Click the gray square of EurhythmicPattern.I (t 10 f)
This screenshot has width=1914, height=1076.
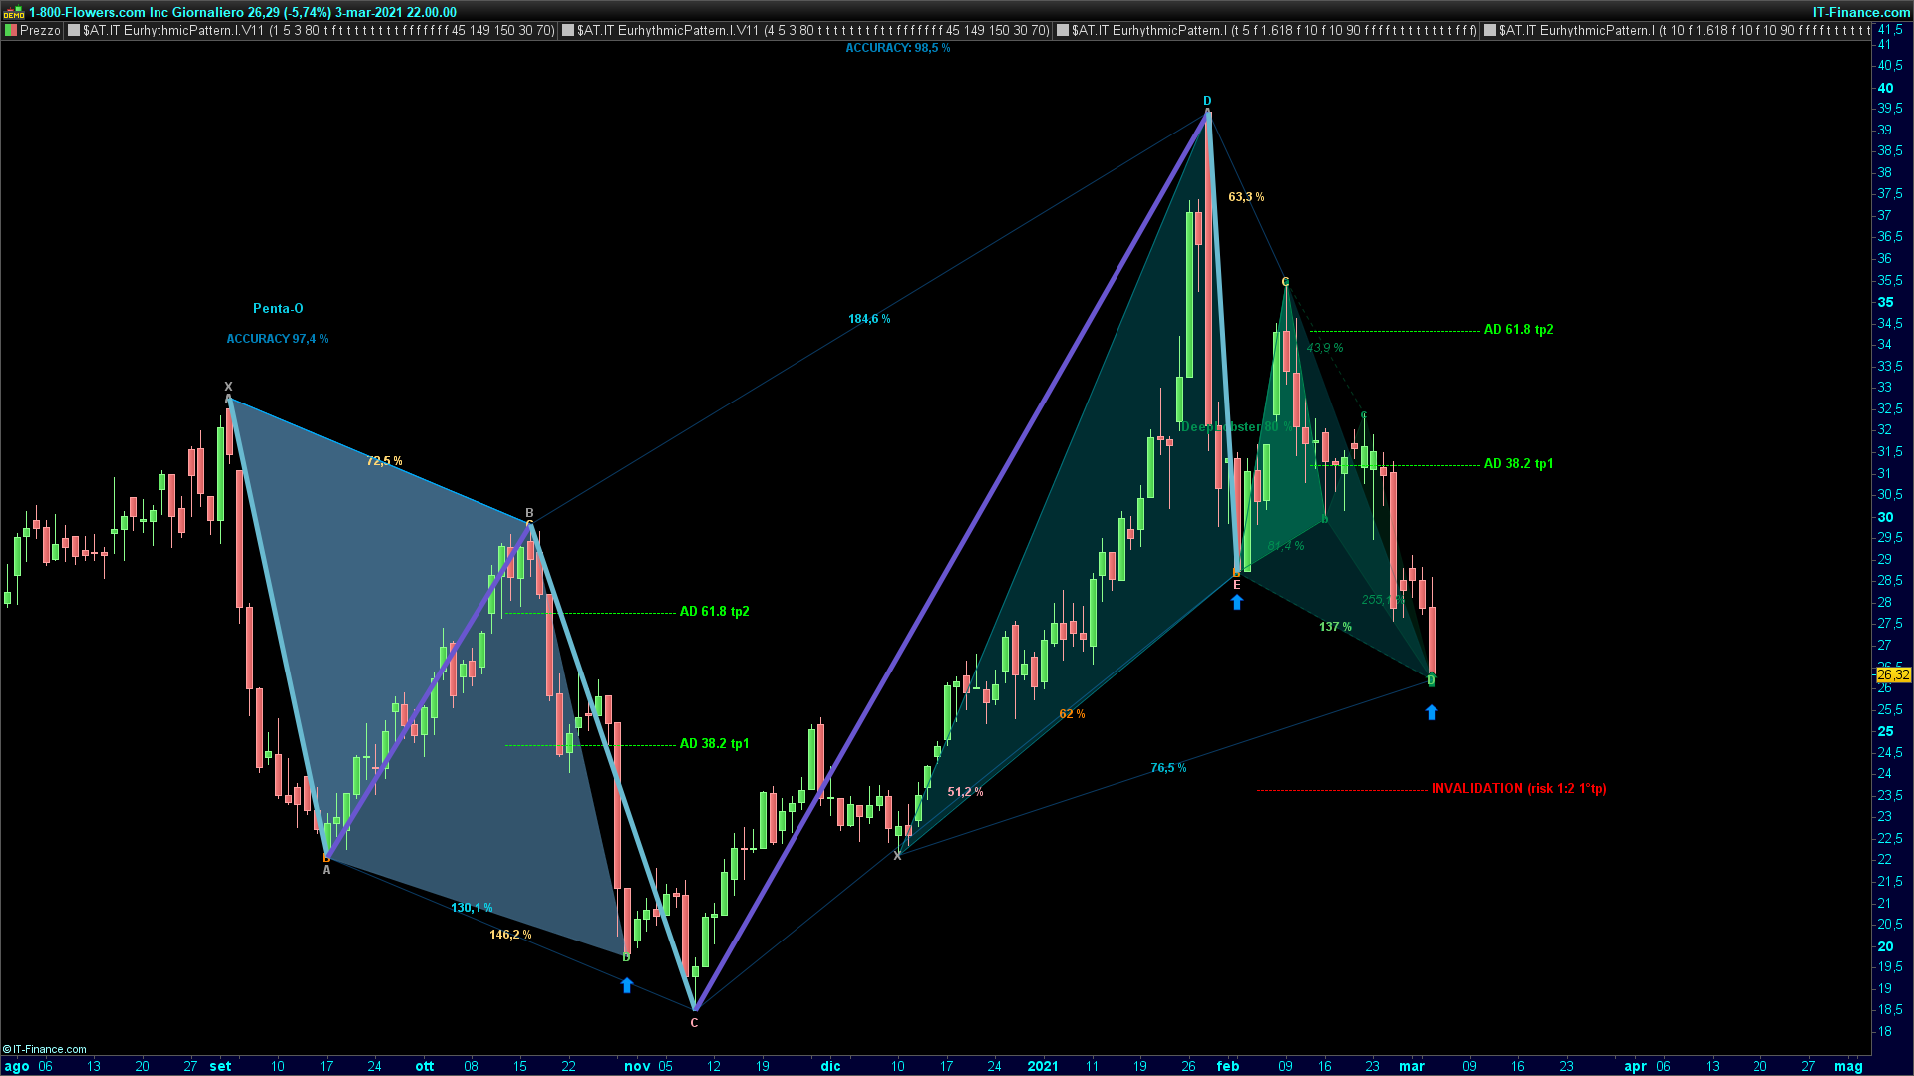coord(1490,30)
